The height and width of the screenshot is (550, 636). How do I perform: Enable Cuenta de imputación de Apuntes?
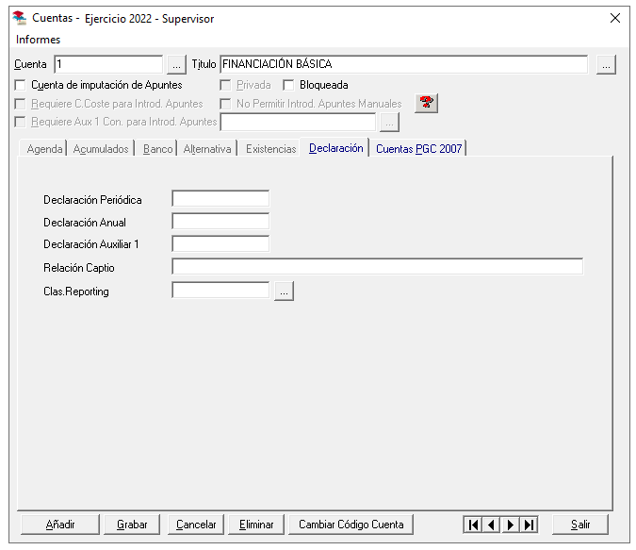[x=22, y=85]
